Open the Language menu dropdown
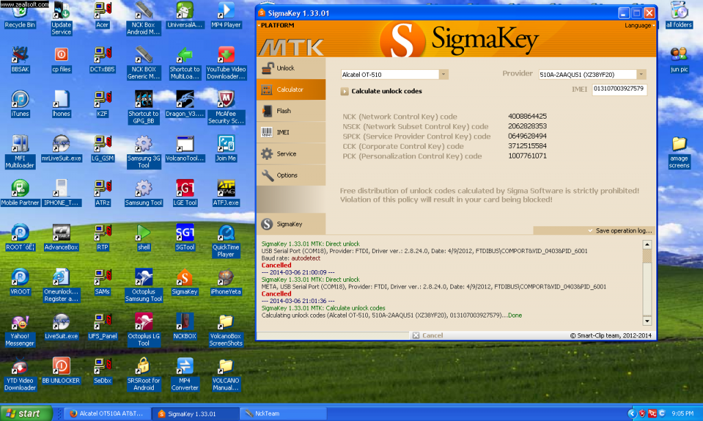Image resolution: width=703 pixels, height=421 pixels. pyautogui.click(x=640, y=25)
